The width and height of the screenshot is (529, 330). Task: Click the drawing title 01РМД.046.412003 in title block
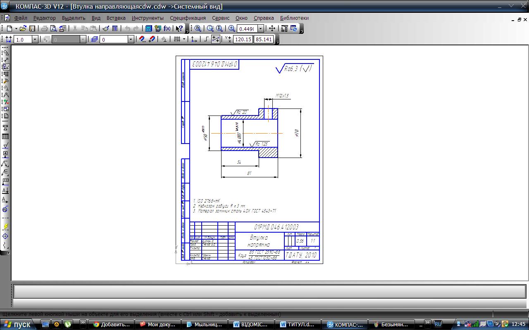click(276, 227)
